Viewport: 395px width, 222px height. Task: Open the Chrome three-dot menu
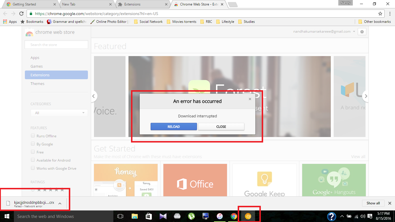coord(390,14)
